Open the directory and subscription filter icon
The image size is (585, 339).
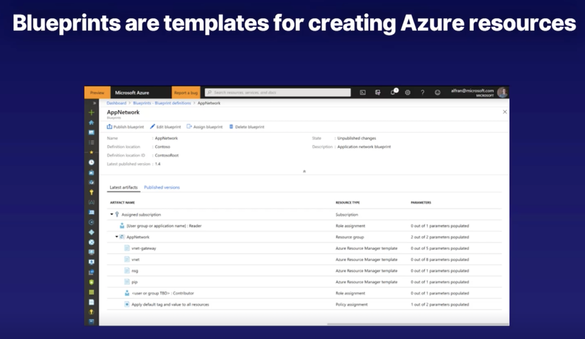click(378, 93)
